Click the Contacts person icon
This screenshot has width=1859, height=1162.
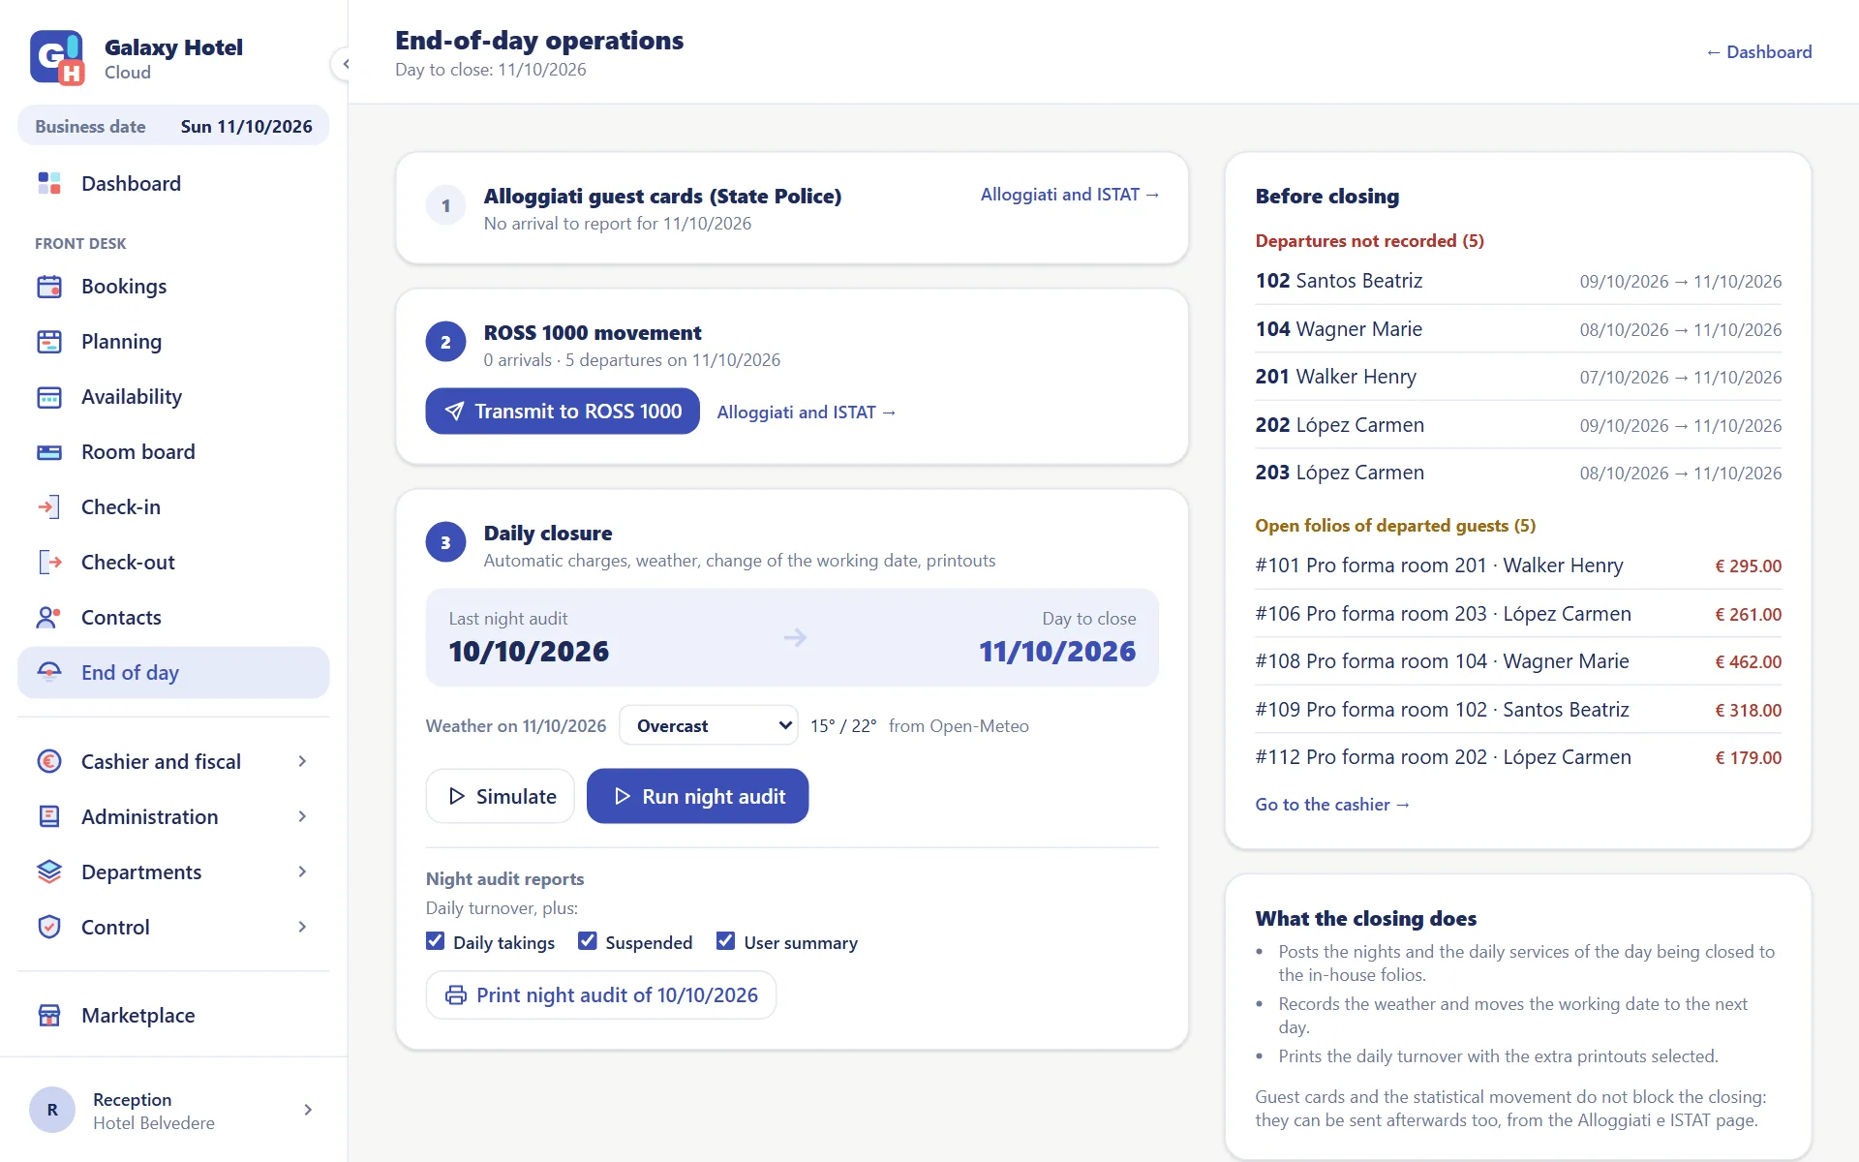(x=49, y=617)
